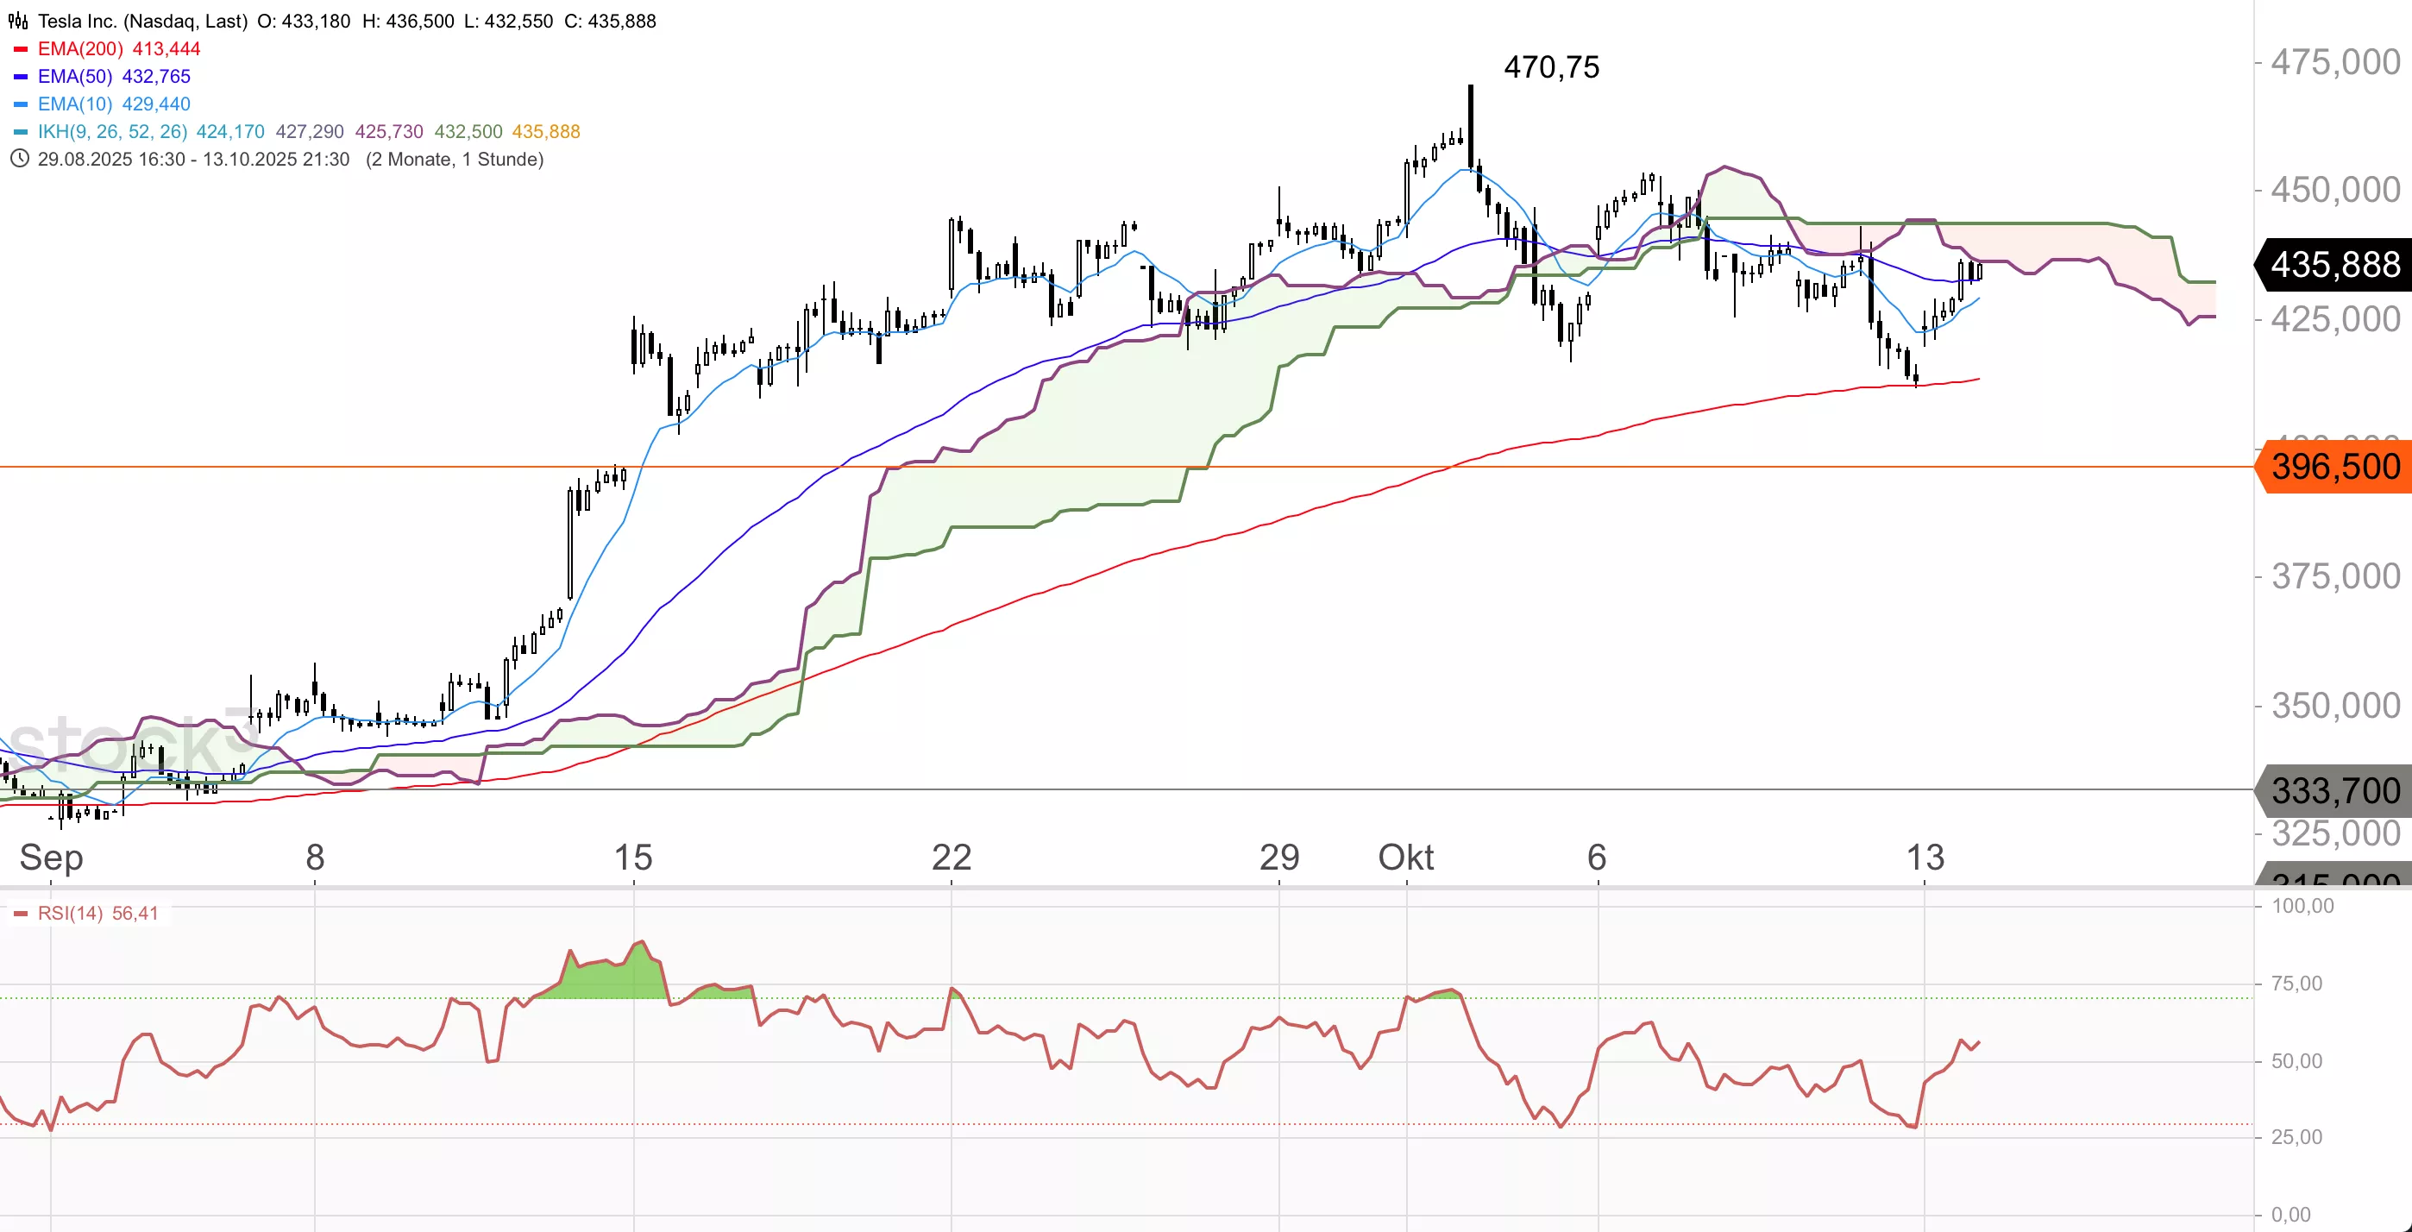The image size is (2412, 1232).
Task: Click the red EMA(200) legend marker
Action: tap(21, 48)
